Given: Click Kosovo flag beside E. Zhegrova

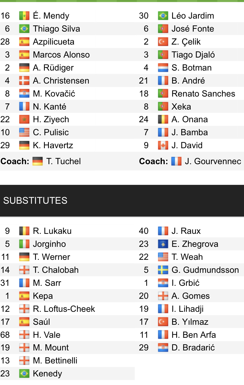Looking at the screenshot, I should (163, 244).
